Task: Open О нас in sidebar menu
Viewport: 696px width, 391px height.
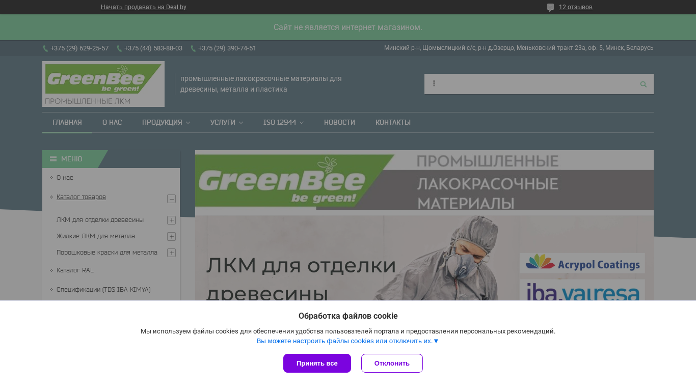Action: [65, 178]
